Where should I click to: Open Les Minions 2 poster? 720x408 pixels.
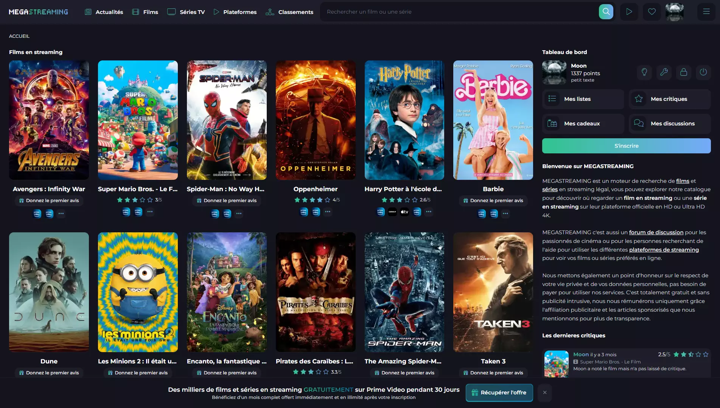tap(138, 292)
